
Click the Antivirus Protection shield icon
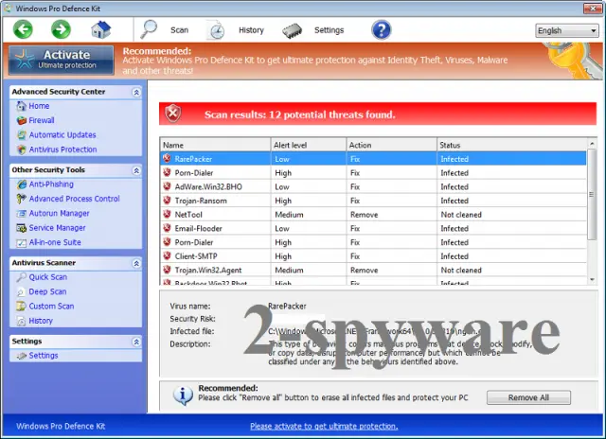pyautogui.click(x=21, y=149)
